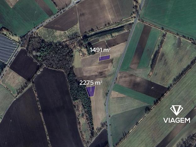The height and width of the screenshot is (147, 196).
Task: Click the road junction near the top right
Action: (137, 19)
